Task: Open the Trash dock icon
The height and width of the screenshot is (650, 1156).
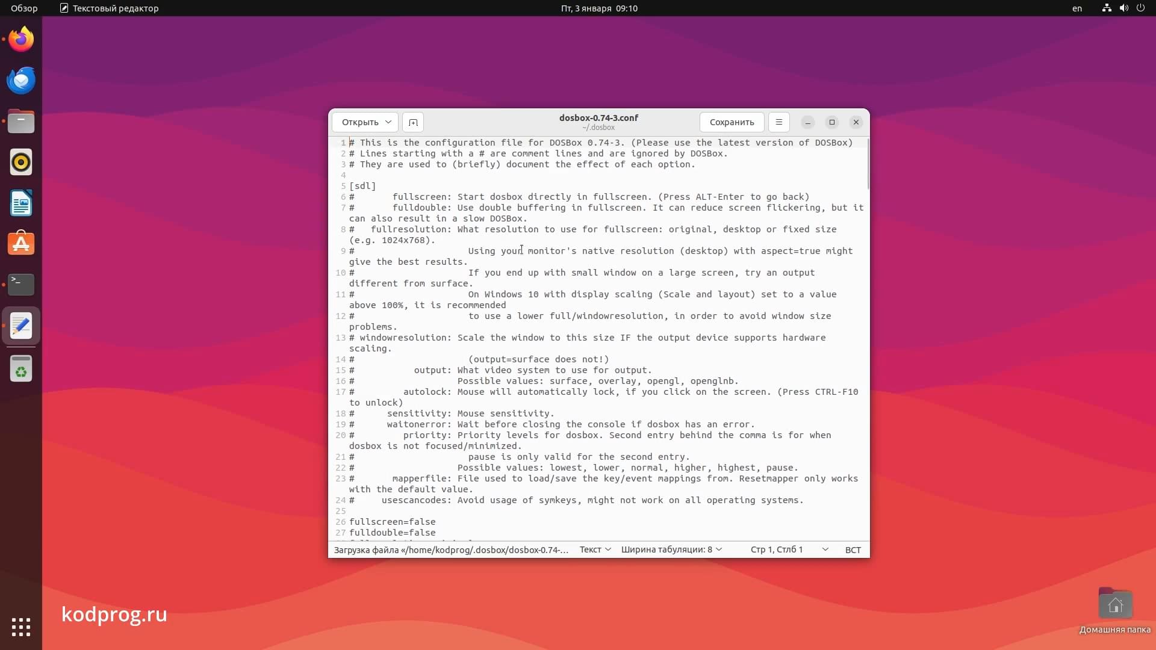Action: pyautogui.click(x=21, y=368)
